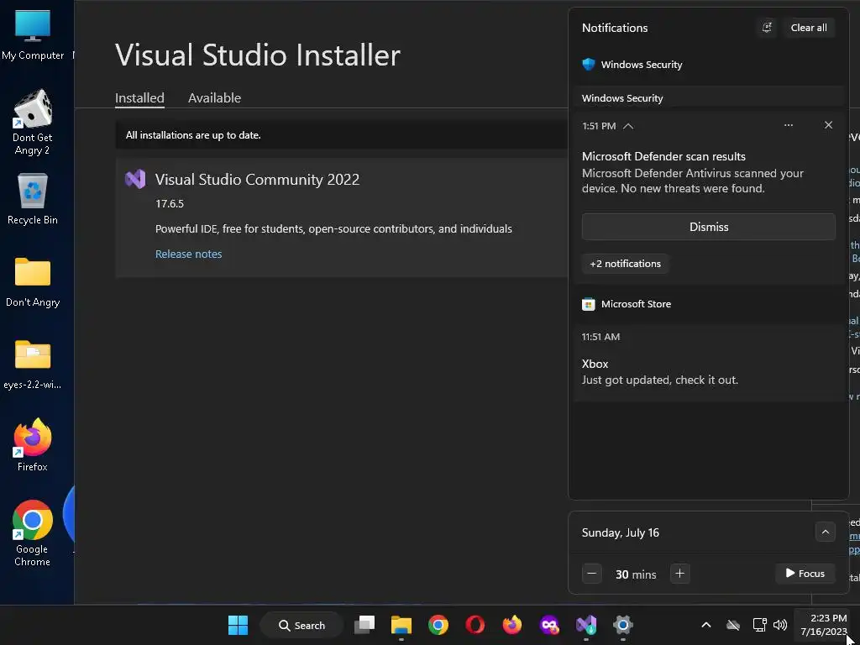This screenshot has width=860, height=645.
Task: Select the Recycle Bin icon
Action: pyautogui.click(x=33, y=198)
